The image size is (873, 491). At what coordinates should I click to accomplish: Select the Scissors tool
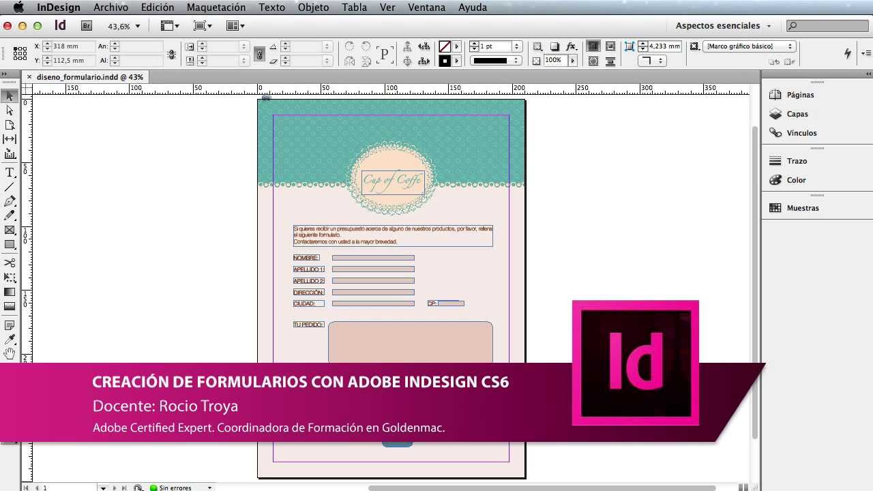click(x=10, y=263)
